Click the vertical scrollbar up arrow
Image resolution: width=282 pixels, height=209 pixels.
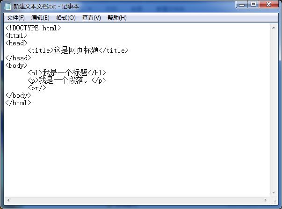tap(274, 28)
